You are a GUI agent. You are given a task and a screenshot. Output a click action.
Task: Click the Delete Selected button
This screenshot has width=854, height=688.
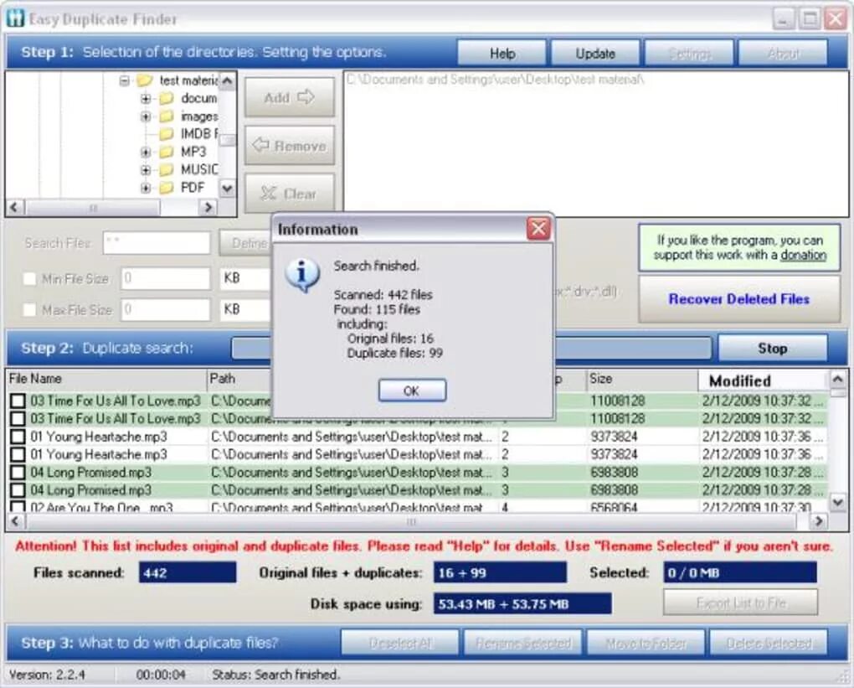coord(769,644)
